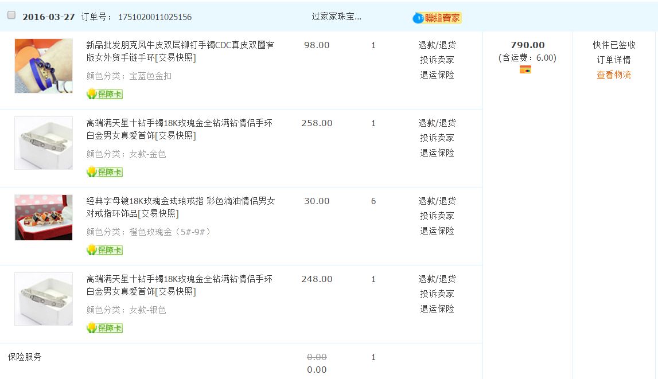Click the order date 2016-03-27
The width and height of the screenshot is (658, 379).
(x=49, y=17)
